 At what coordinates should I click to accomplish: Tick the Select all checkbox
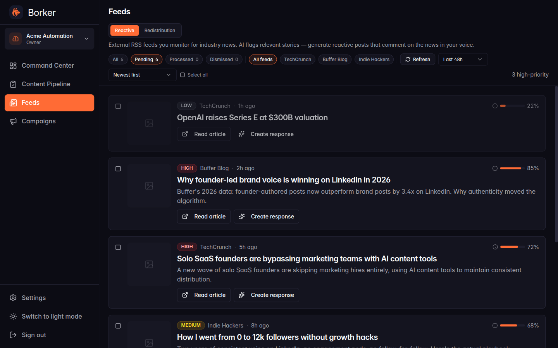183,75
